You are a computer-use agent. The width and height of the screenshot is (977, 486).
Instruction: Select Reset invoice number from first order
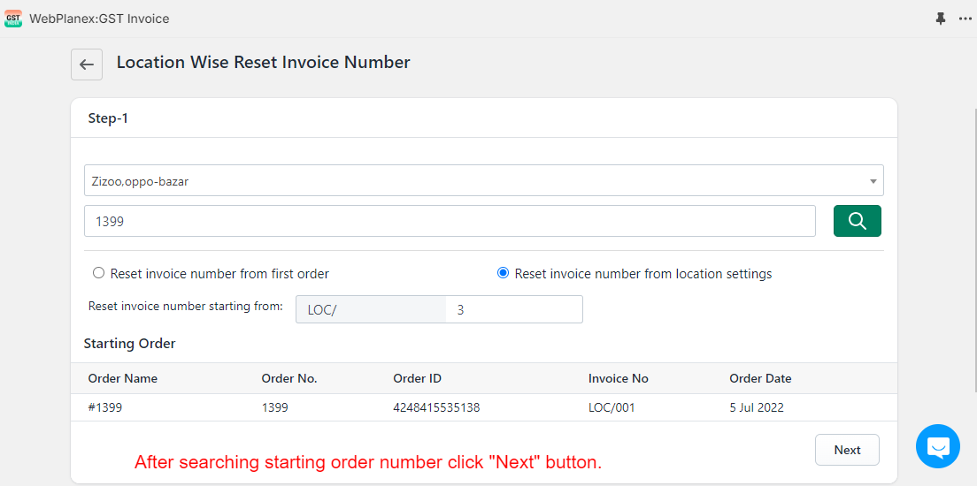[98, 273]
